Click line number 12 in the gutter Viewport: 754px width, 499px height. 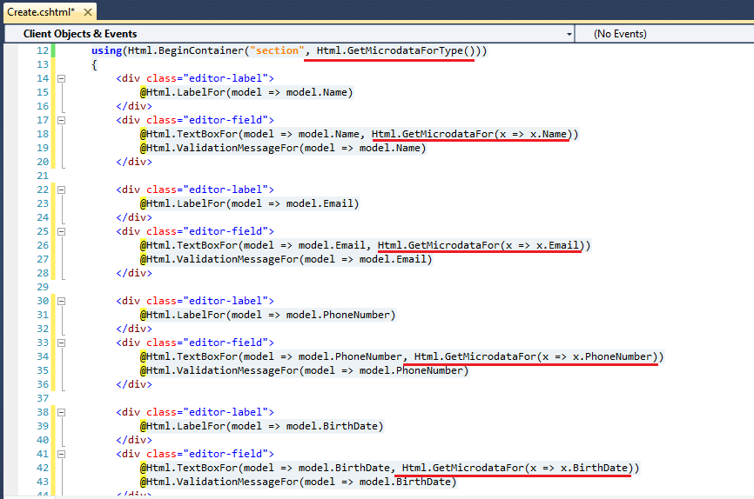(43, 50)
